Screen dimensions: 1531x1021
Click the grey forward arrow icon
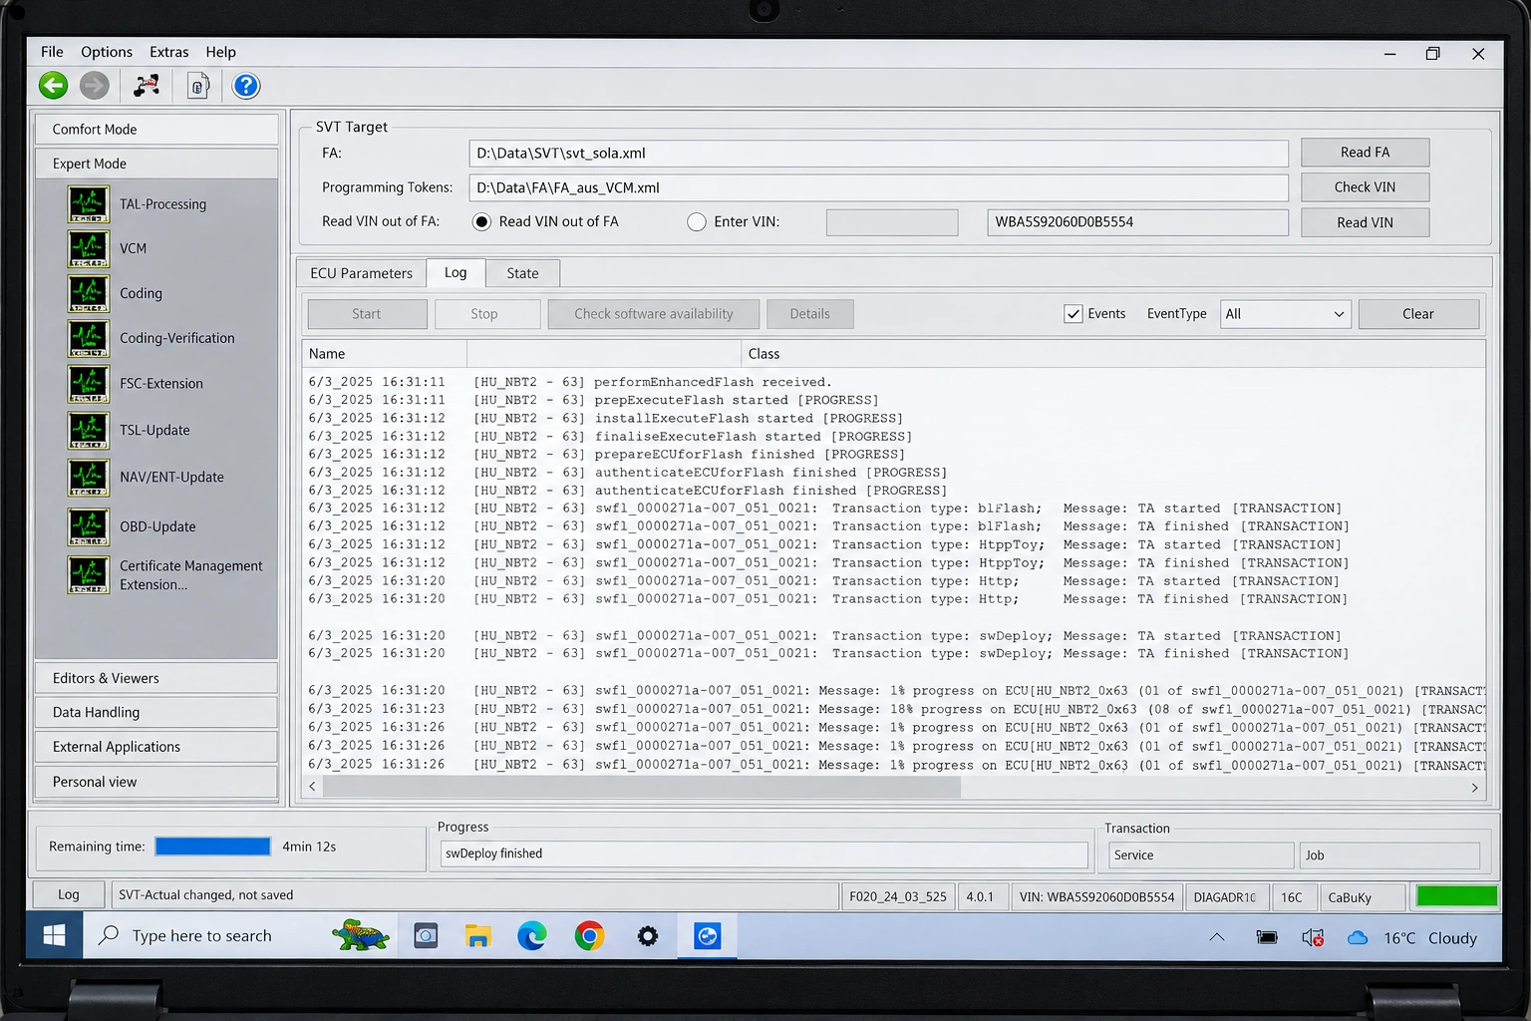click(x=95, y=86)
